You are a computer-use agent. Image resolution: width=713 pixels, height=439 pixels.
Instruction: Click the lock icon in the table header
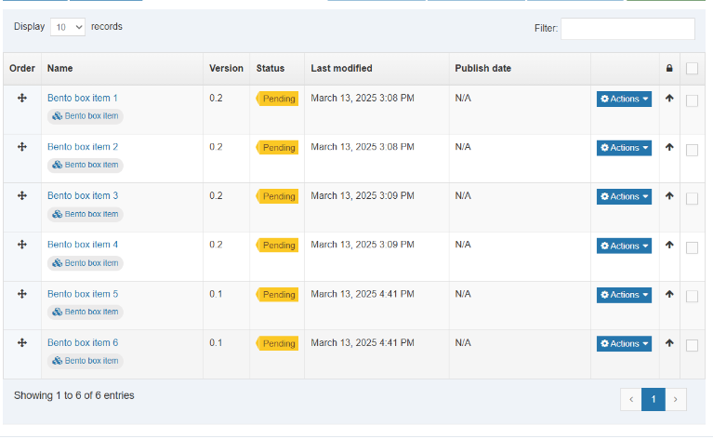click(669, 68)
